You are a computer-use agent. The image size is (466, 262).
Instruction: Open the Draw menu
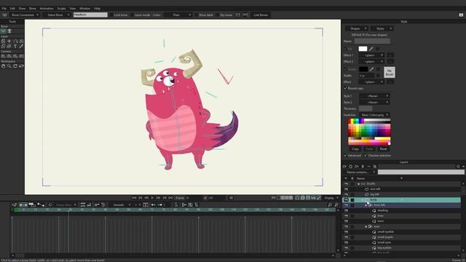point(23,9)
